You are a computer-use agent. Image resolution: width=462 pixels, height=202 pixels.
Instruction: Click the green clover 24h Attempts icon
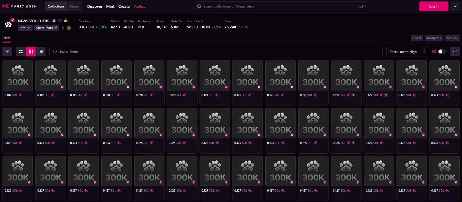pos(139,27)
